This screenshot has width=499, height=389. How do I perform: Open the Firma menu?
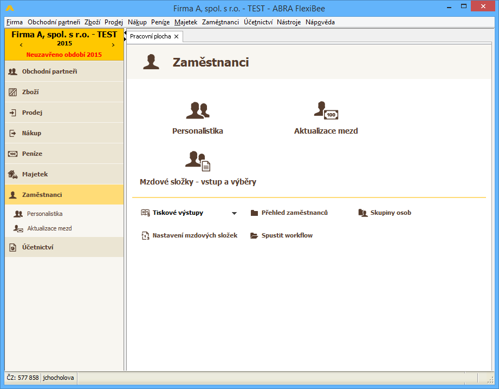15,22
